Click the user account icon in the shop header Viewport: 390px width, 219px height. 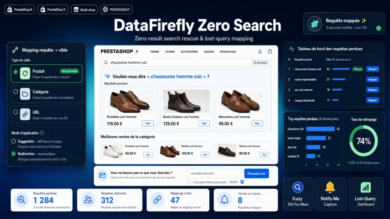(x=260, y=51)
